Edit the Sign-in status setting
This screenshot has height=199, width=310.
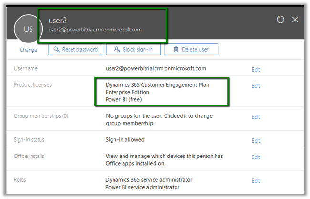point(256,141)
